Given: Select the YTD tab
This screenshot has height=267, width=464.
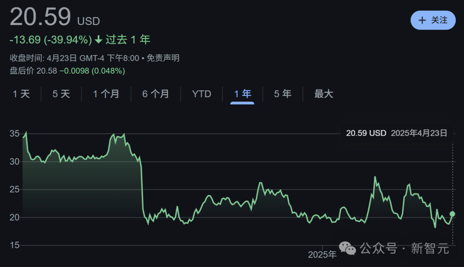Looking at the screenshot, I should [201, 94].
